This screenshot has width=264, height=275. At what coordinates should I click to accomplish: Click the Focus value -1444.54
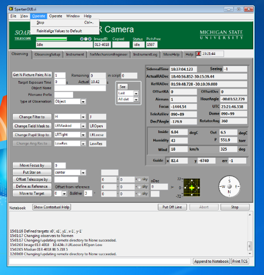click(183, 107)
